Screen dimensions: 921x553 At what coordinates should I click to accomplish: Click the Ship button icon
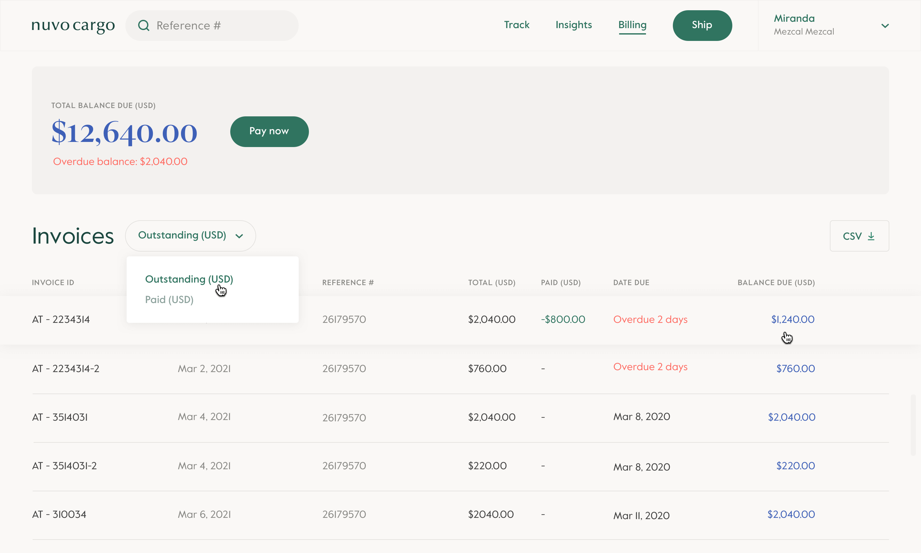(x=702, y=26)
